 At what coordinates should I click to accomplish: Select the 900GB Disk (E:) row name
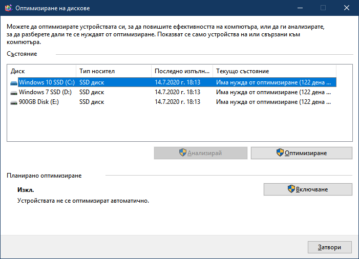click(39, 102)
